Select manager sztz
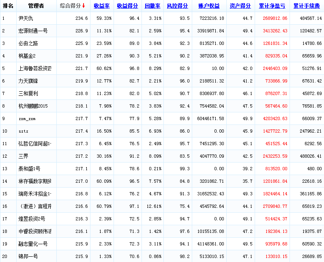The width and height of the screenshot is (324, 262). pyautogui.click(x=24, y=131)
